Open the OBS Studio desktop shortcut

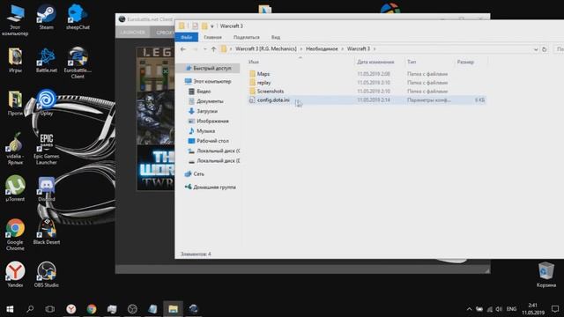coord(47,274)
